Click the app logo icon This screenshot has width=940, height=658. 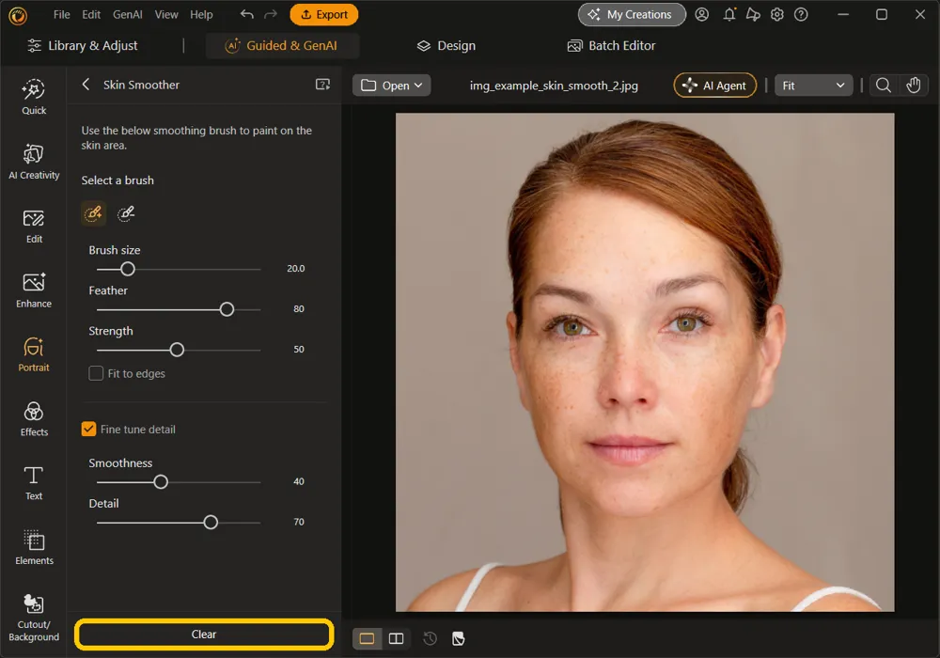pyautogui.click(x=18, y=15)
